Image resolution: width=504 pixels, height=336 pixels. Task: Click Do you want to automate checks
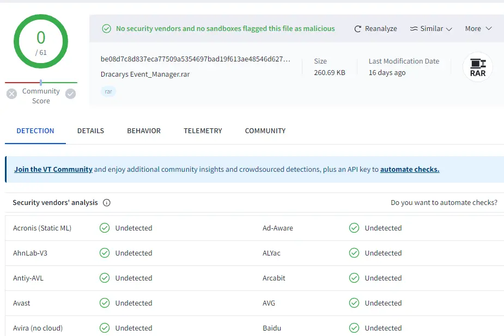point(444,203)
